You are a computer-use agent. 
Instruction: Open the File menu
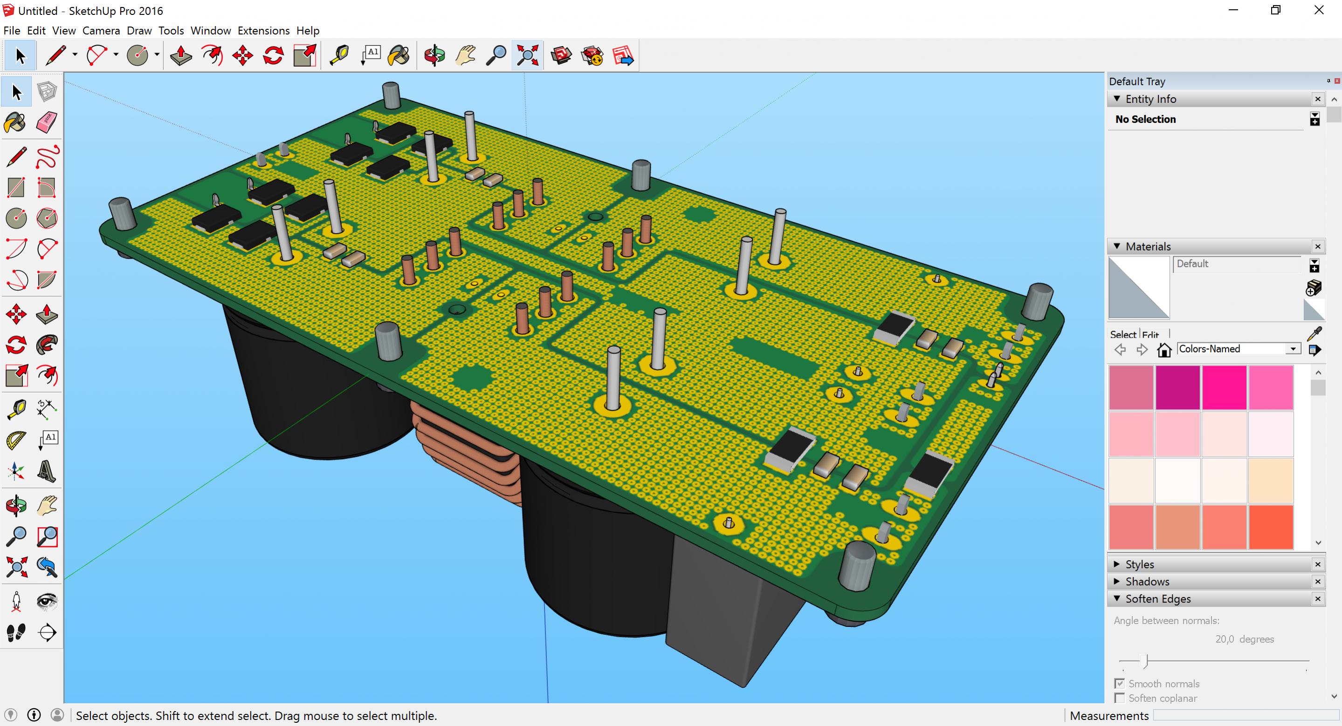click(x=12, y=31)
